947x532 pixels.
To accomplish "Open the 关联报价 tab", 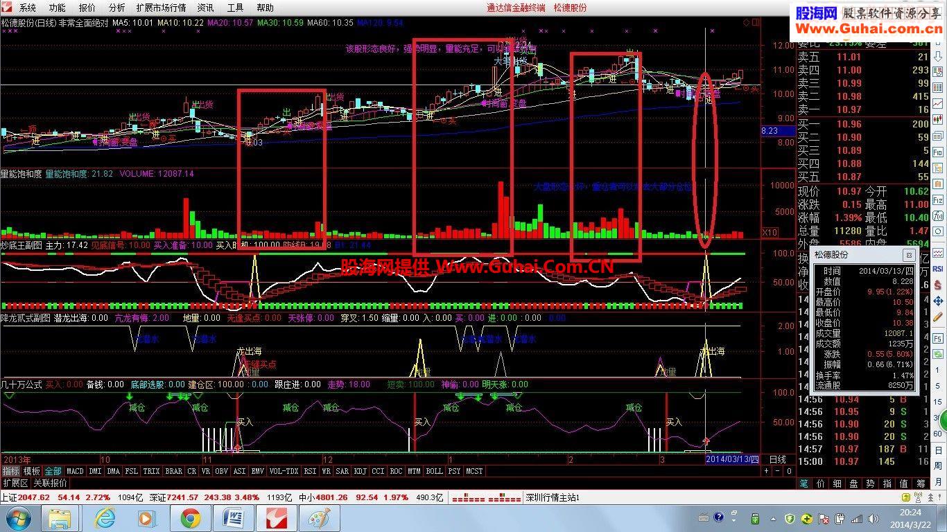I will tap(50, 483).
